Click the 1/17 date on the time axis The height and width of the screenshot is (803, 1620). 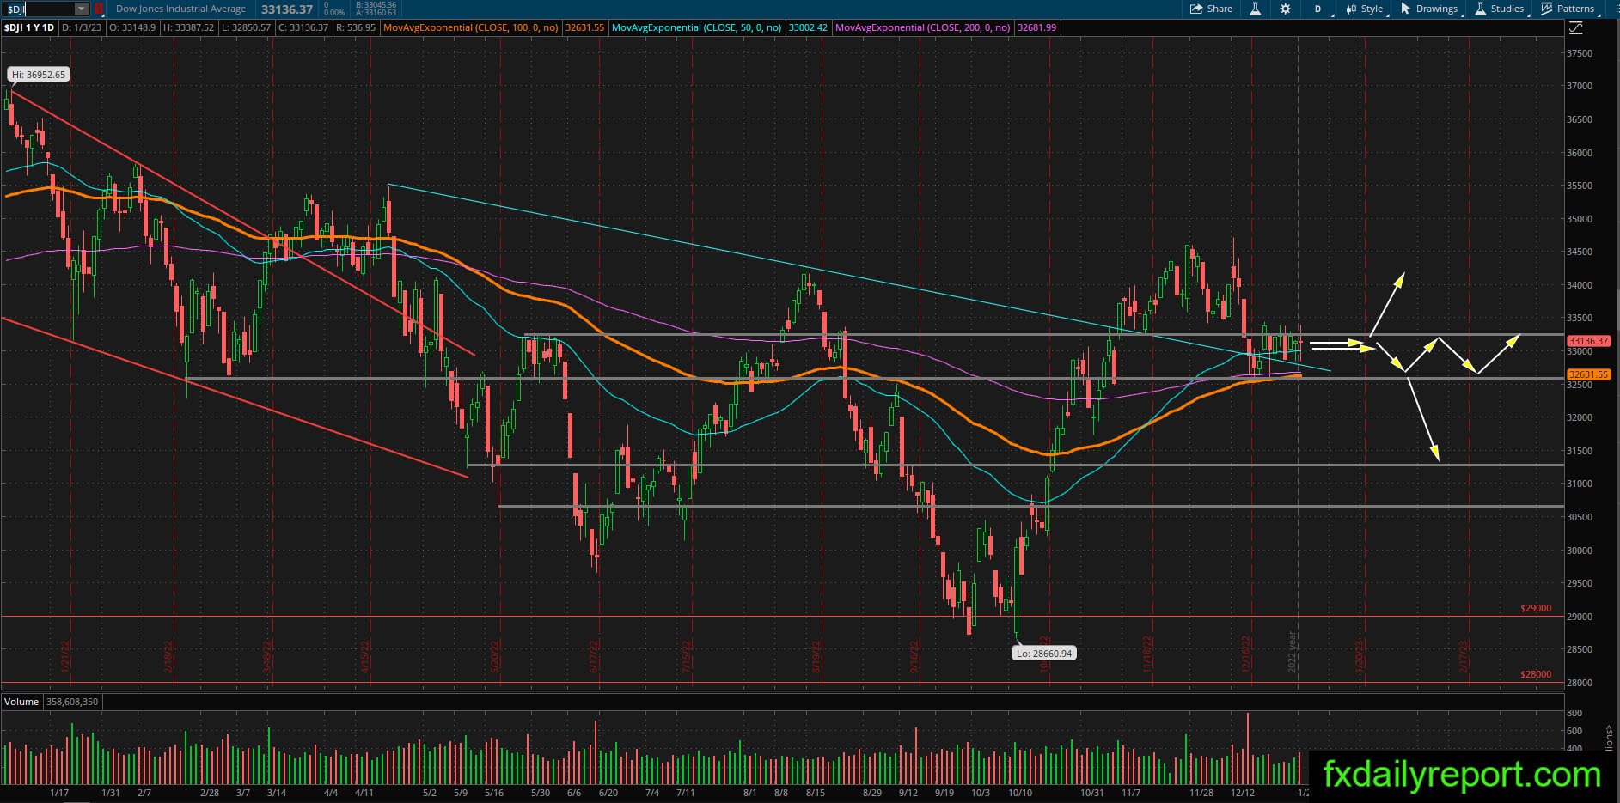(x=60, y=793)
